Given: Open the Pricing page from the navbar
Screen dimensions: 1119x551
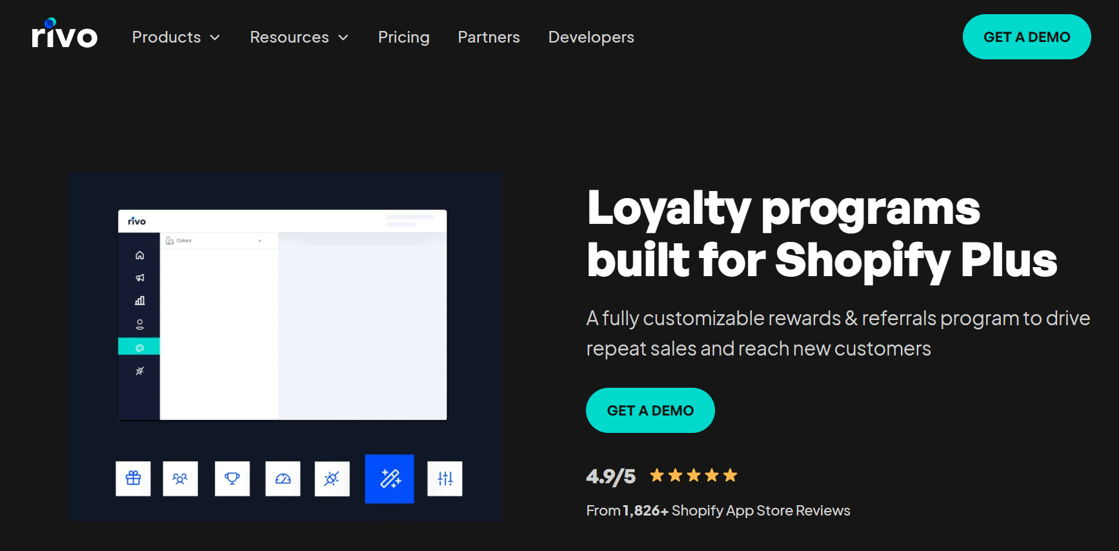Looking at the screenshot, I should pos(403,37).
